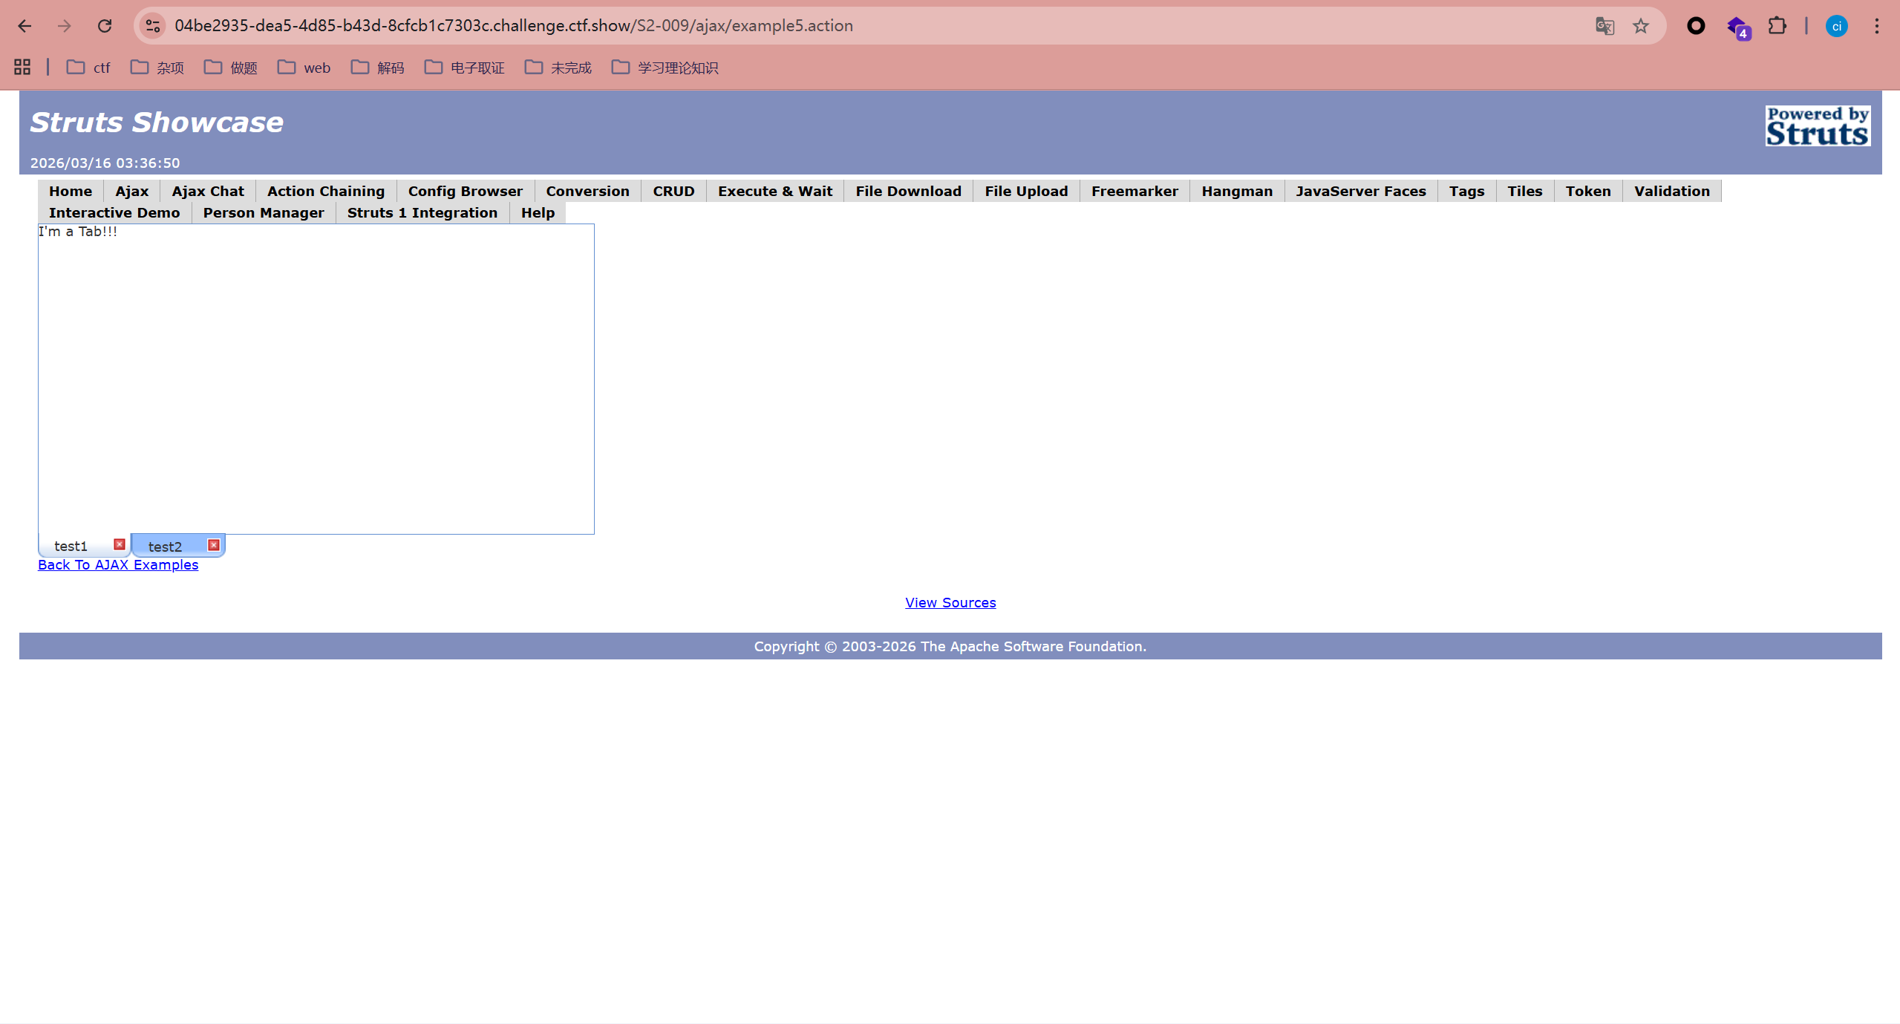The width and height of the screenshot is (1900, 1024).
Task: Open the Config Browser menu item
Action: (x=465, y=191)
